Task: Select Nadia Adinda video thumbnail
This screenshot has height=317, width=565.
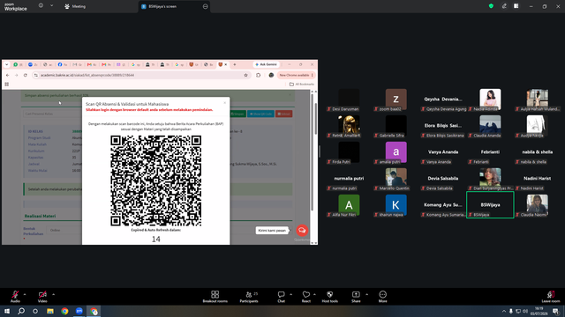Action: coord(490,100)
